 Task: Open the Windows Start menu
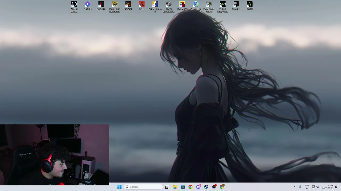pyautogui.click(x=119, y=187)
